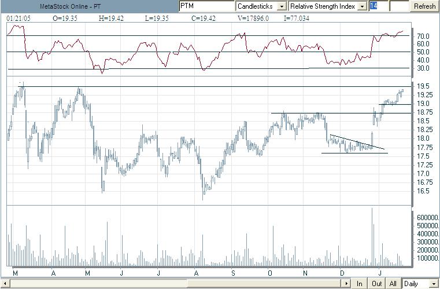Click the scrollbar left arrow
Screen dimensions: 440x289
point(5,283)
